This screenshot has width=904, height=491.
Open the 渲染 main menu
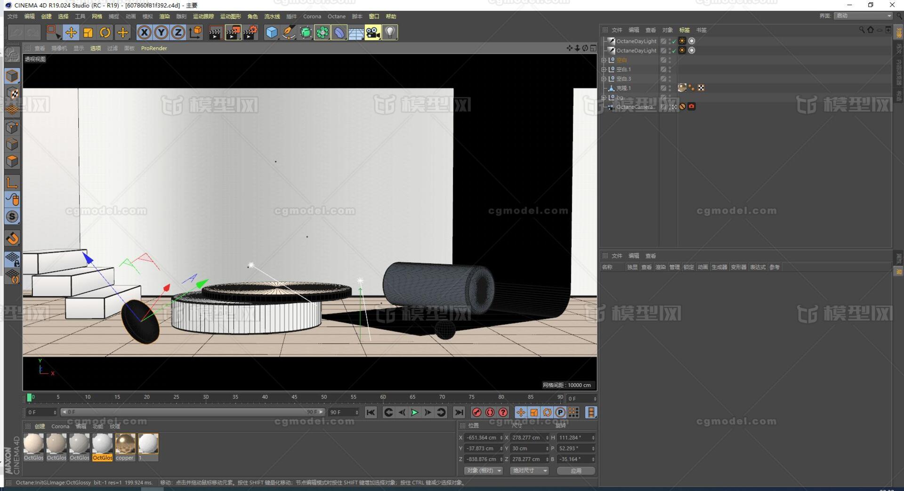click(164, 16)
